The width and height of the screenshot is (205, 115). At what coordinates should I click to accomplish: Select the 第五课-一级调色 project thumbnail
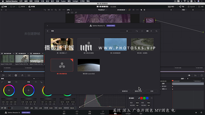tap(142, 44)
